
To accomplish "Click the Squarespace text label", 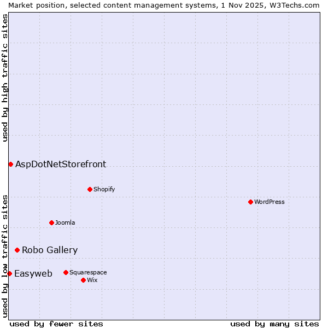I will pos(88,272).
